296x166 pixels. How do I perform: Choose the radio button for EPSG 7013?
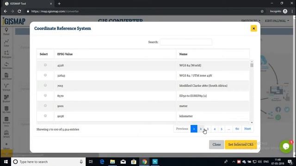click(45, 85)
